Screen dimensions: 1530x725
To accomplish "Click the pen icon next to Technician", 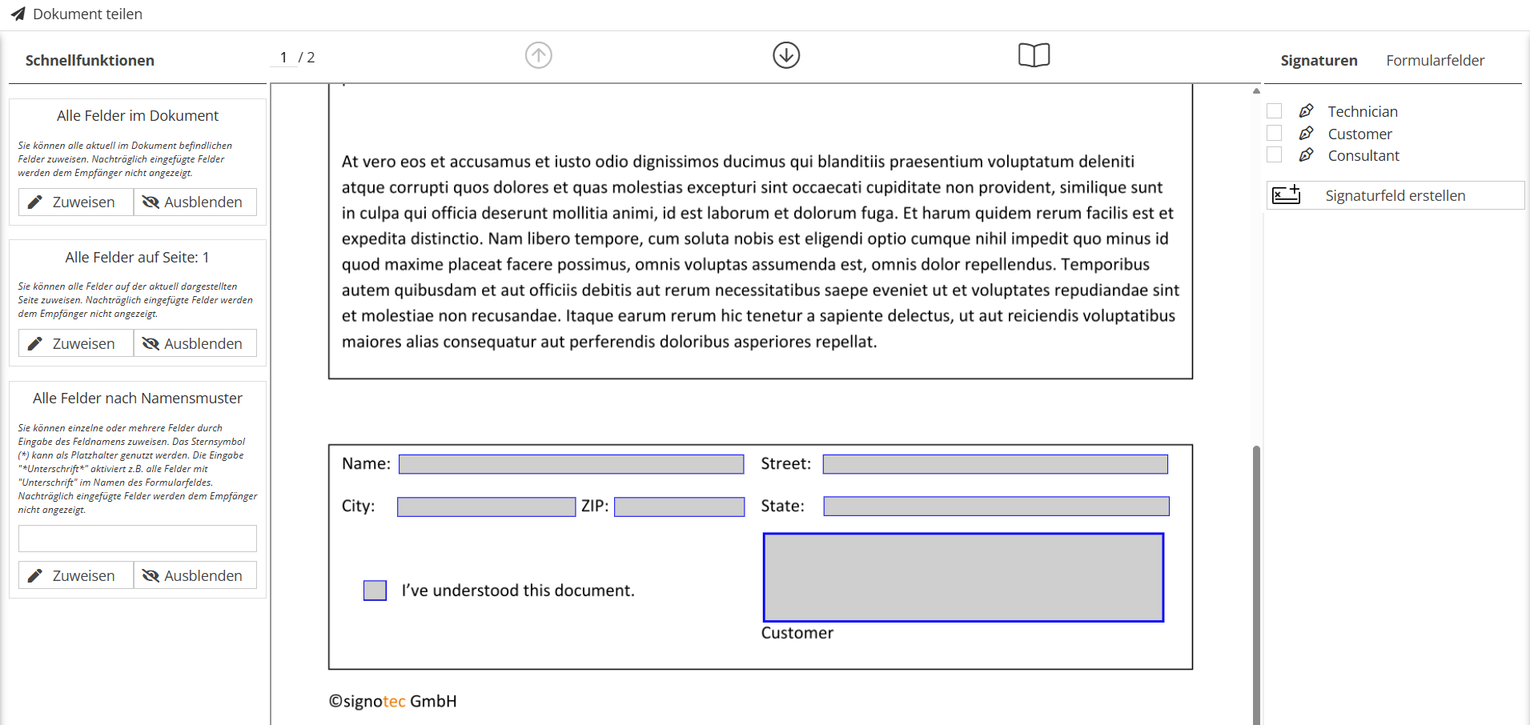I will coord(1307,110).
